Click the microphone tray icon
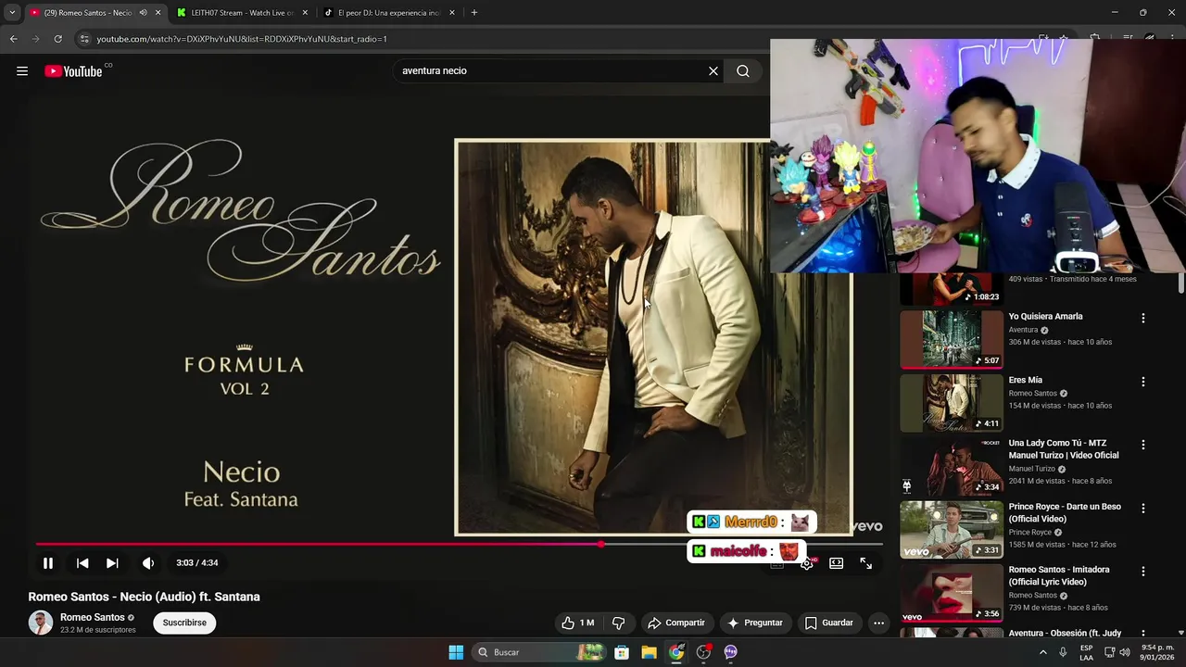The width and height of the screenshot is (1186, 667). pos(1063,652)
